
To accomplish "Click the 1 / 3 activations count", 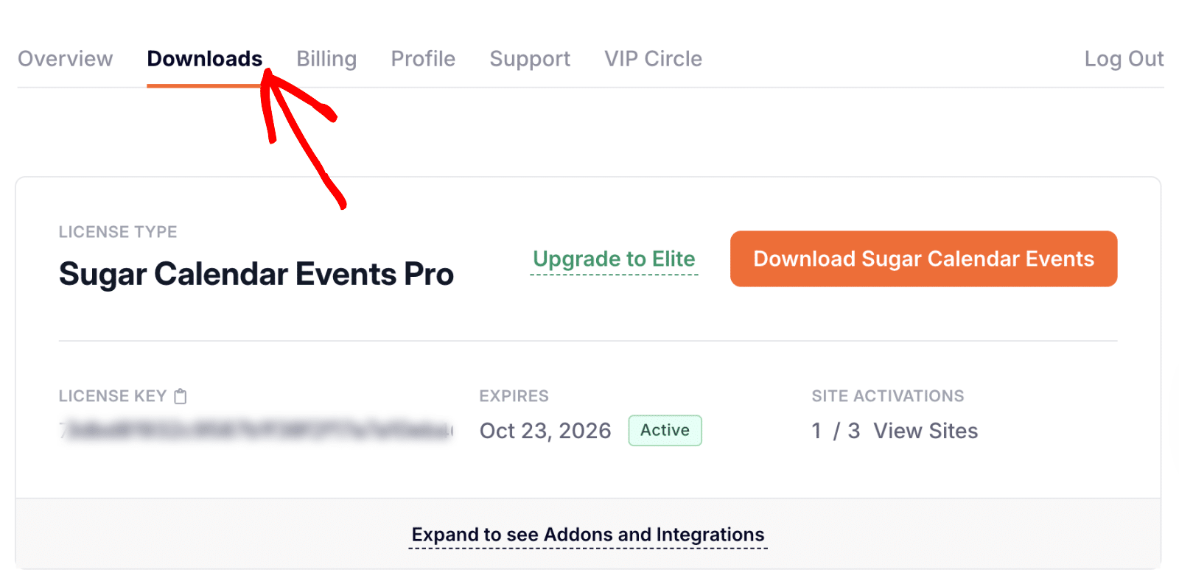I will click(x=836, y=431).
